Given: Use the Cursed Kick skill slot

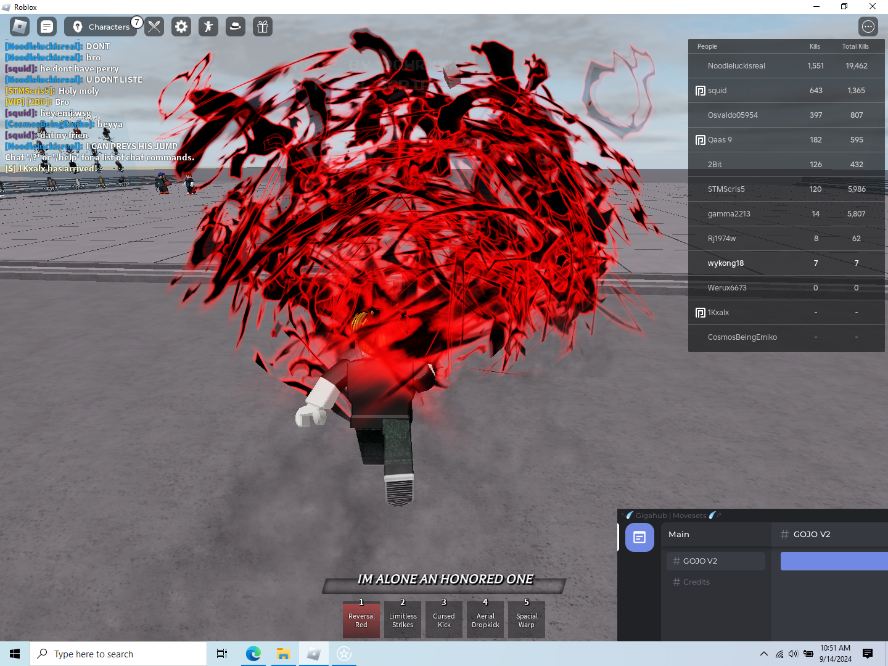Looking at the screenshot, I should pyautogui.click(x=444, y=620).
